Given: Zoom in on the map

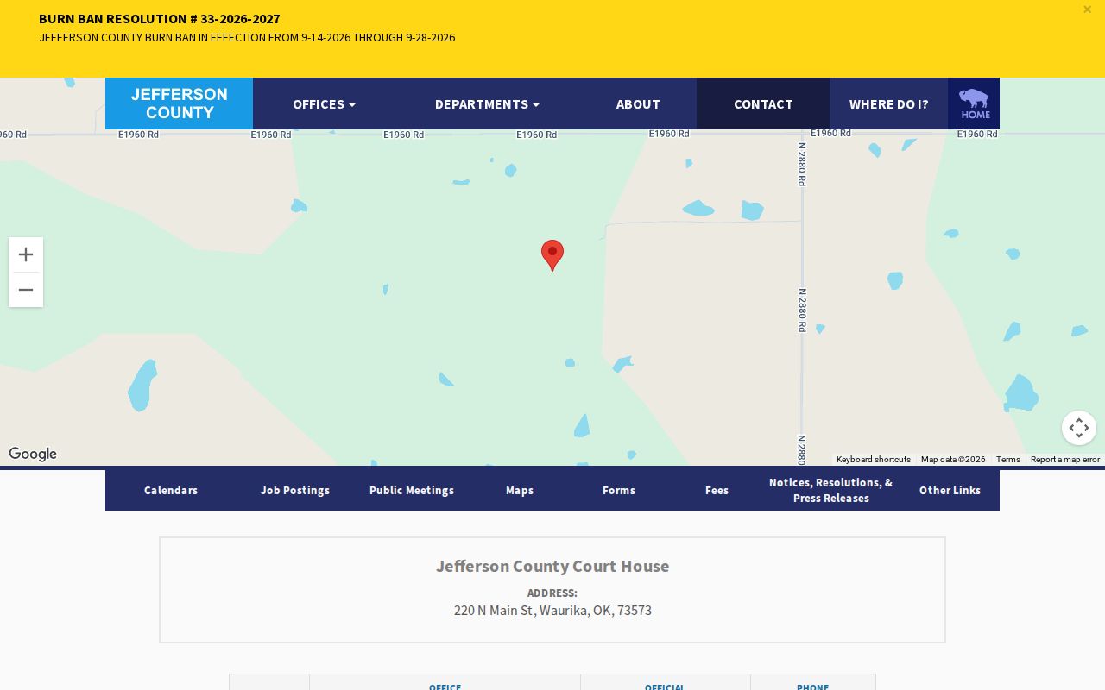Looking at the screenshot, I should [26, 254].
